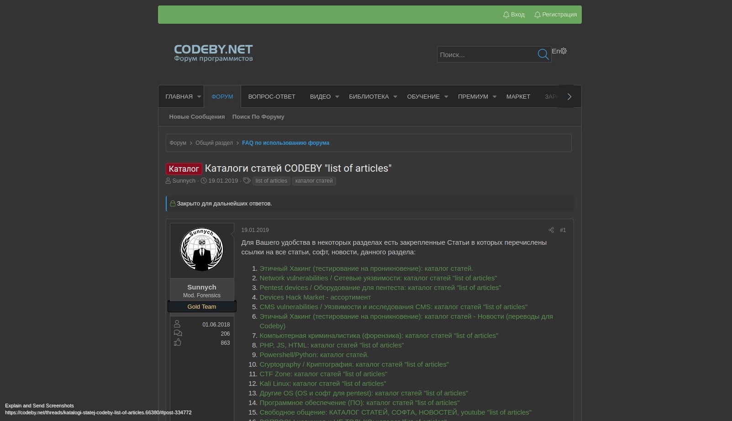Open the МАРКЕТ menu item
This screenshot has width=732, height=421.
[518, 97]
